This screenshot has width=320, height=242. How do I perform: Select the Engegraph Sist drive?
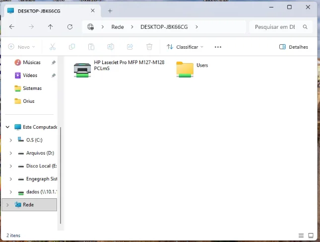tap(37, 179)
